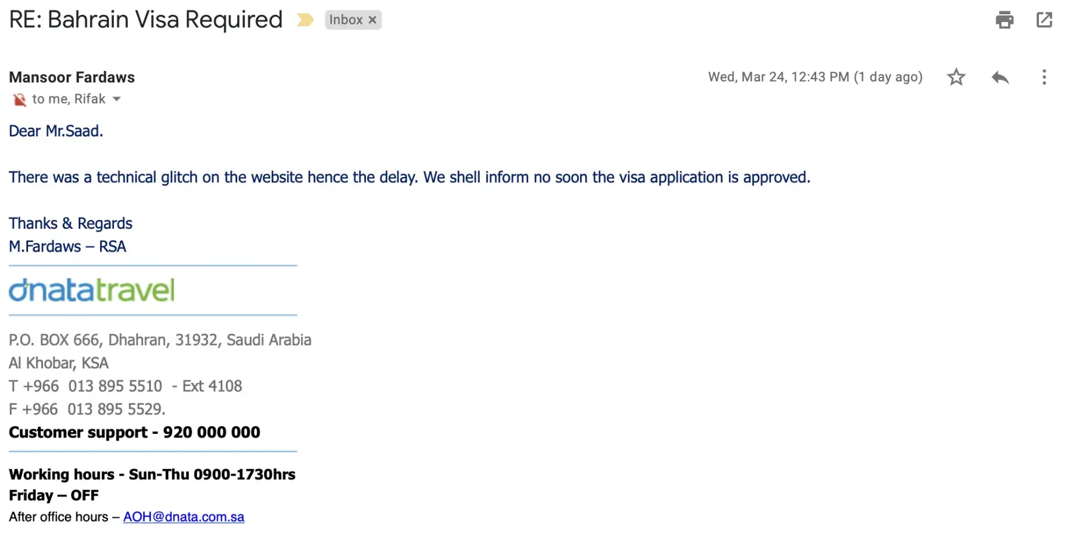Image resolution: width=1073 pixels, height=540 pixels.
Task: Click the P.O. BOX 666 Dhahran address line
Action: click(x=160, y=340)
